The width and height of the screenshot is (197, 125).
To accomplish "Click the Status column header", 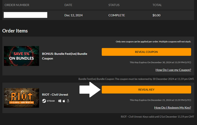I will click(114, 5).
